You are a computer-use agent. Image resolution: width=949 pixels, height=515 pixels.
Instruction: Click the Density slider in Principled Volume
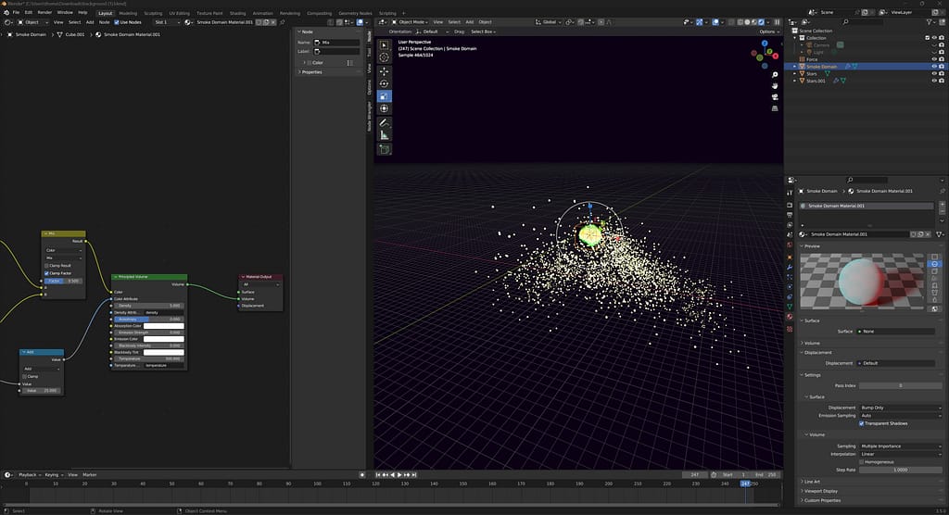pos(149,306)
